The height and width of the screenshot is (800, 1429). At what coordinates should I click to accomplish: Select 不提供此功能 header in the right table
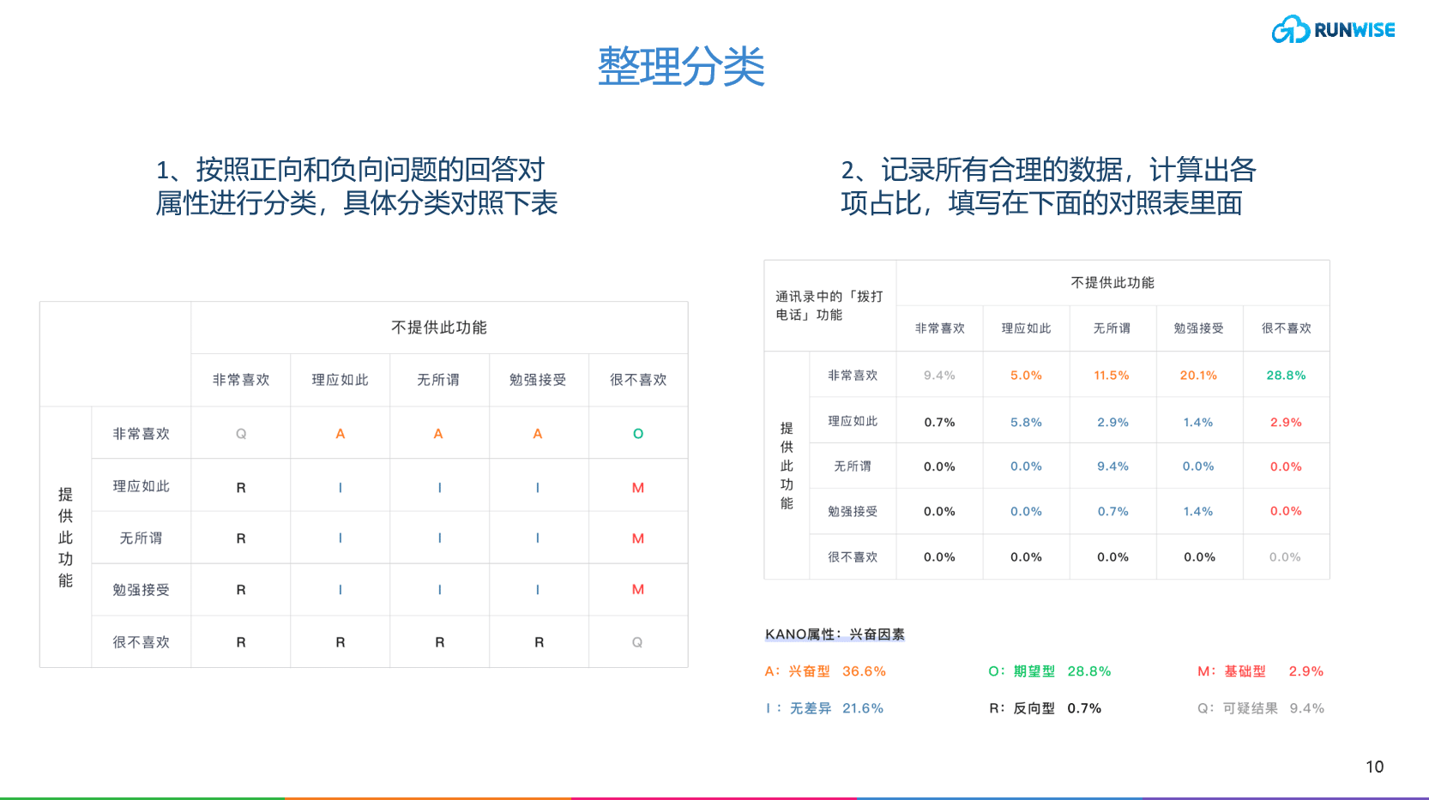coord(1112,283)
